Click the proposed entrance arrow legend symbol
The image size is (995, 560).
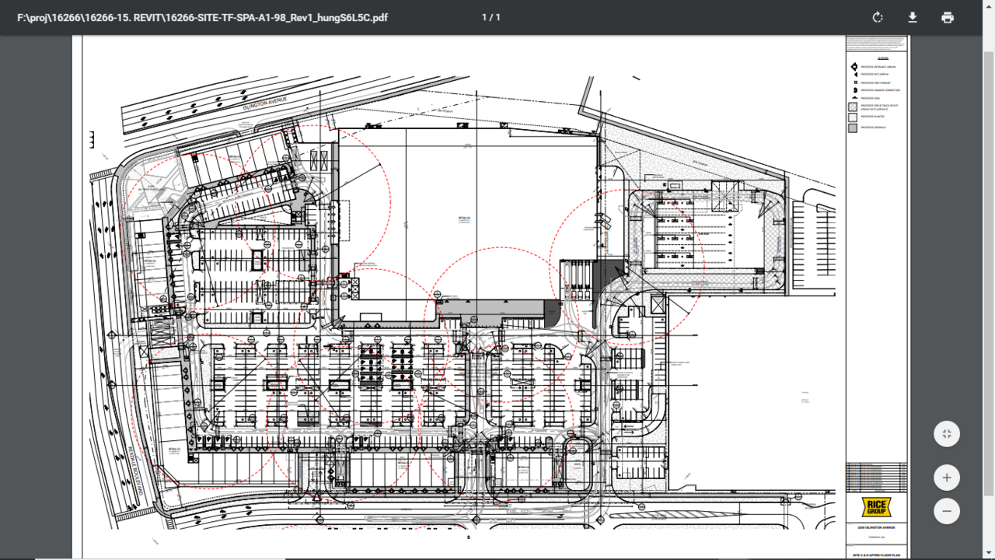854,67
